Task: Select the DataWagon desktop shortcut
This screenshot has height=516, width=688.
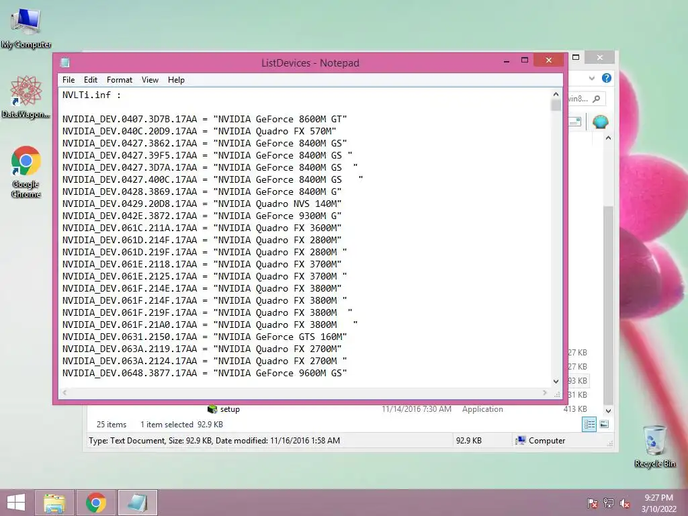Action: [x=26, y=97]
